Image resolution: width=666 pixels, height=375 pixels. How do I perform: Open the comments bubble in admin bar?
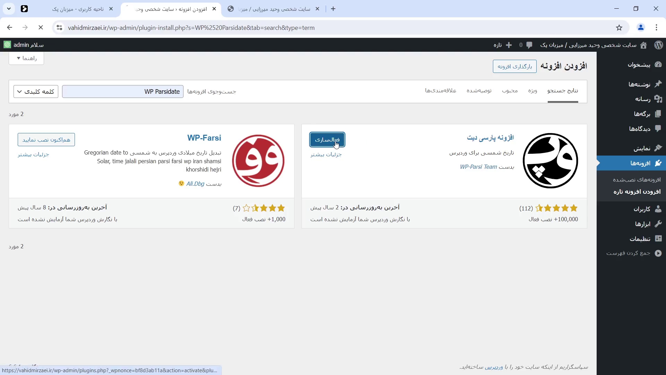pyautogui.click(x=529, y=45)
